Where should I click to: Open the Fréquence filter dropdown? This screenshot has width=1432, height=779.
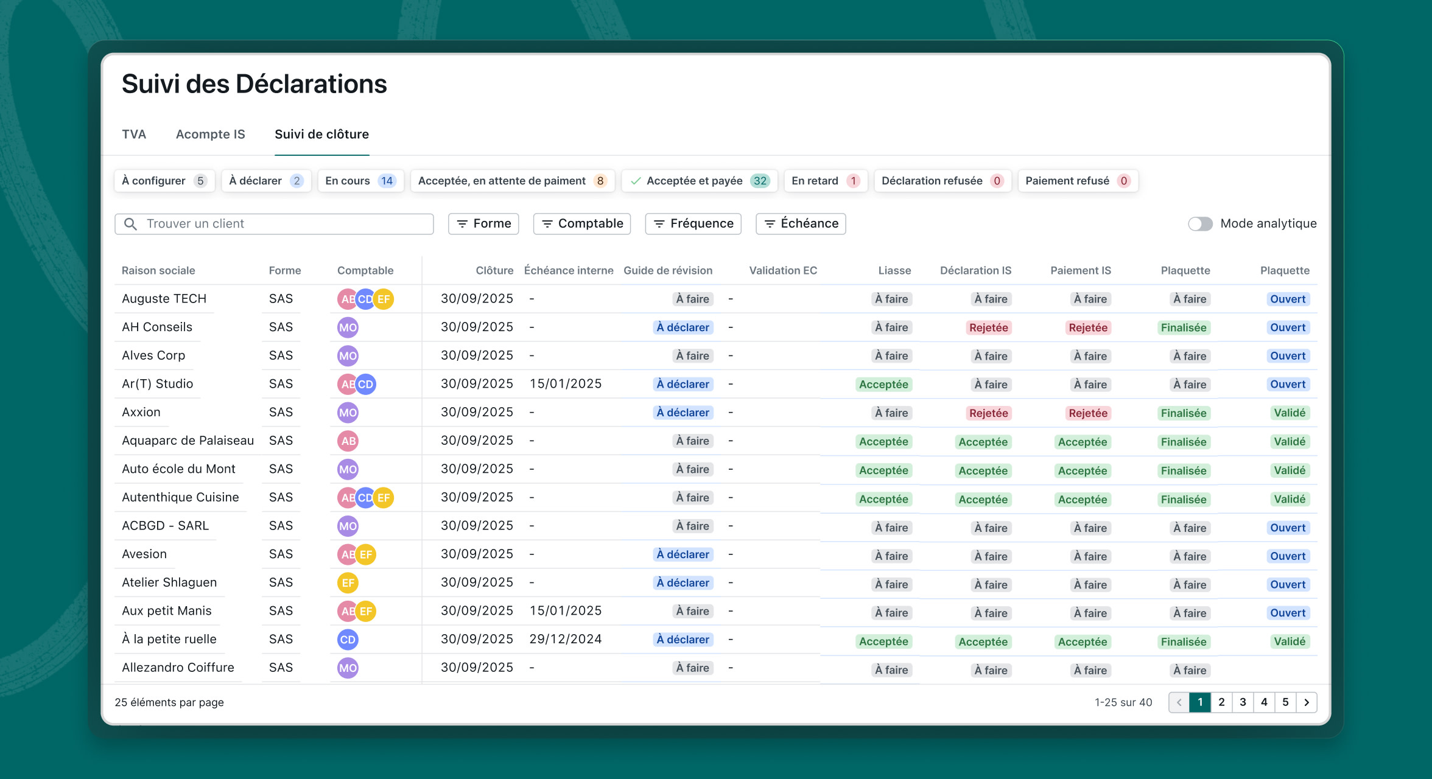(x=693, y=224)
